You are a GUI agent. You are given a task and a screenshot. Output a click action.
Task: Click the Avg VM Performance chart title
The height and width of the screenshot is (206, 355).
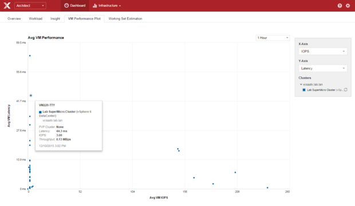pyautogui.click(x=46, y=38)
